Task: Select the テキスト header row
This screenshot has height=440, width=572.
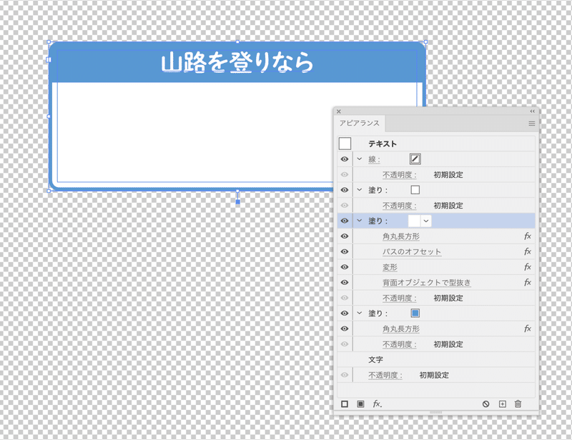Action: coord(436,144)
